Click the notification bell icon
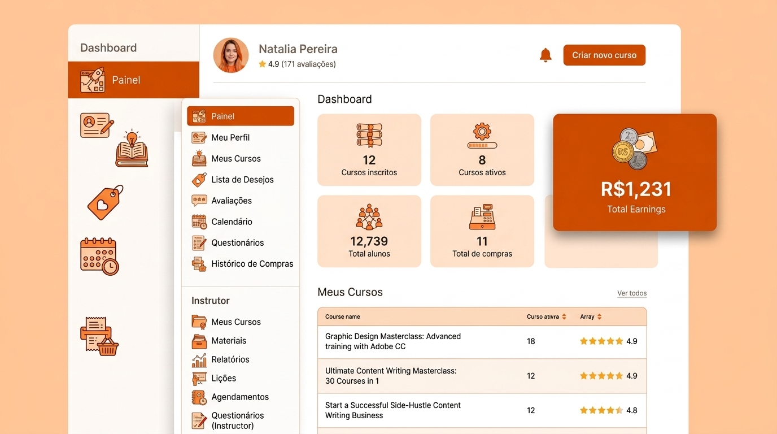777x434 pixels. [x=545, y=55]
